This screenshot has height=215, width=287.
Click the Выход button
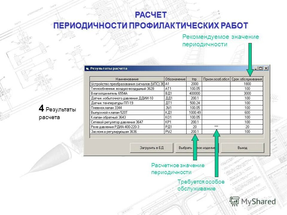[x=242, y=148]
